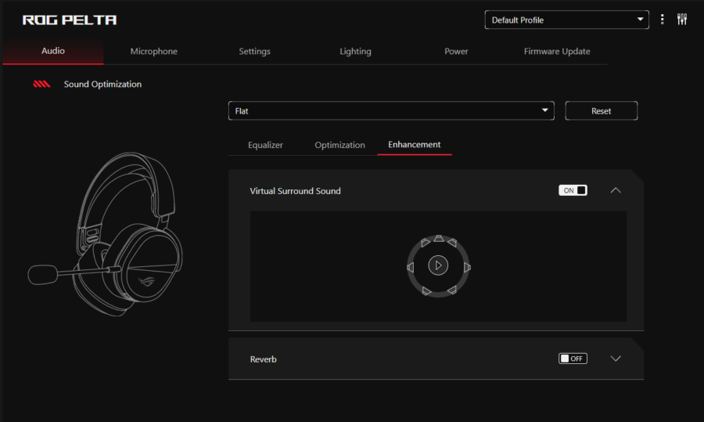Play the surround sound test
Viewport: 704px width, 422px height.
tap(438, 265)
